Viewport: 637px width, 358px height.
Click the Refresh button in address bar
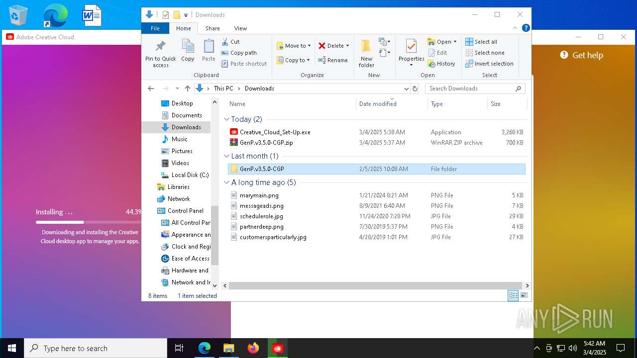(415, 89)
